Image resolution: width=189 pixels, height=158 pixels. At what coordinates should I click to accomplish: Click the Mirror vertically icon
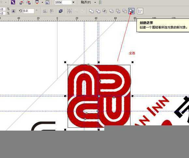coord(52,11)
